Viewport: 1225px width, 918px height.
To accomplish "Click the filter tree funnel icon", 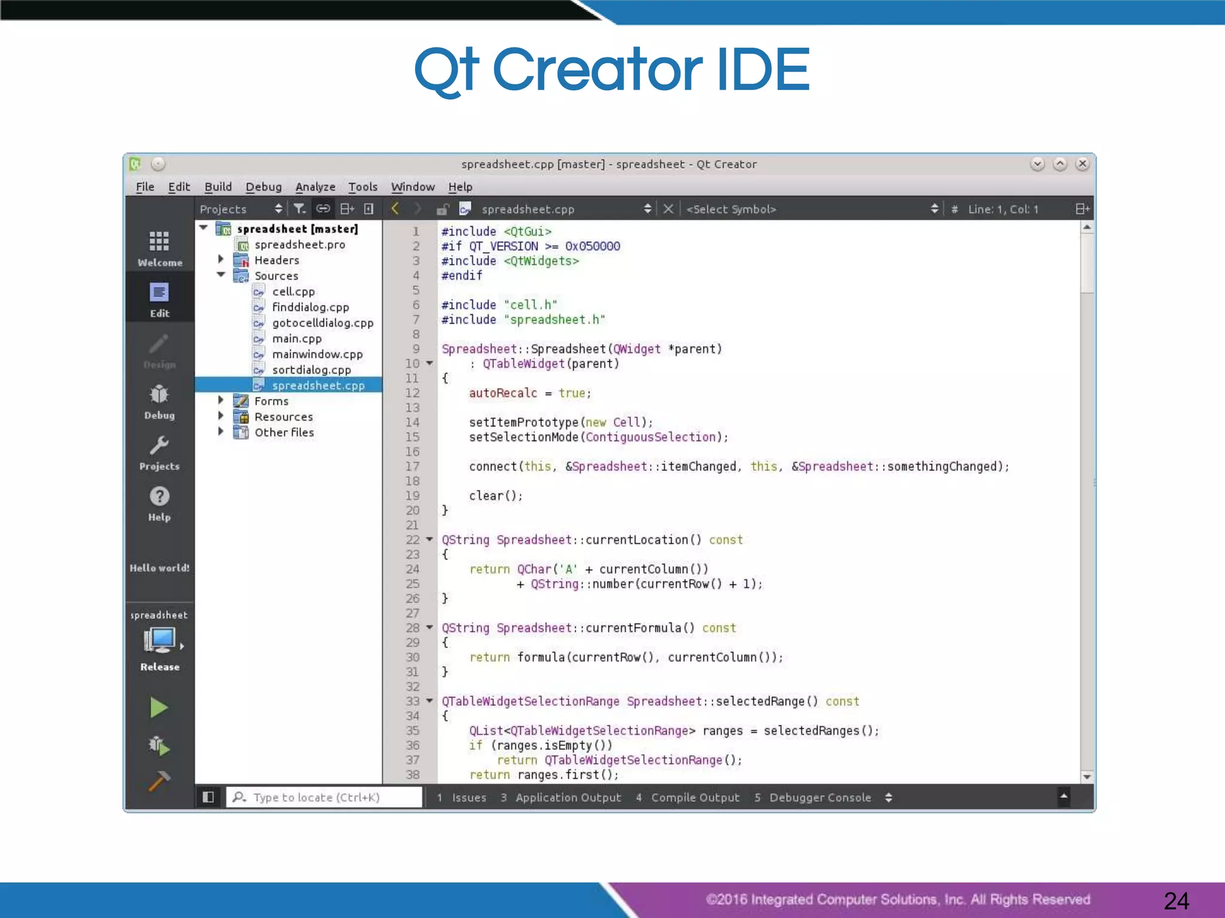I will [299, 209].
